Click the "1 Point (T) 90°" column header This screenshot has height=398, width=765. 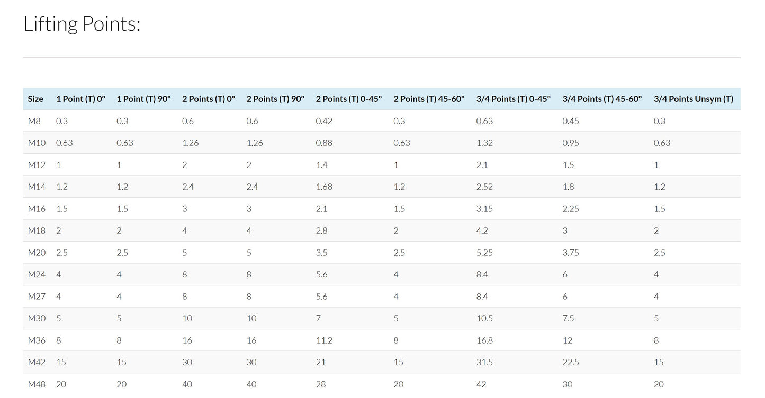pyautogui.click(x=143, y=99)
